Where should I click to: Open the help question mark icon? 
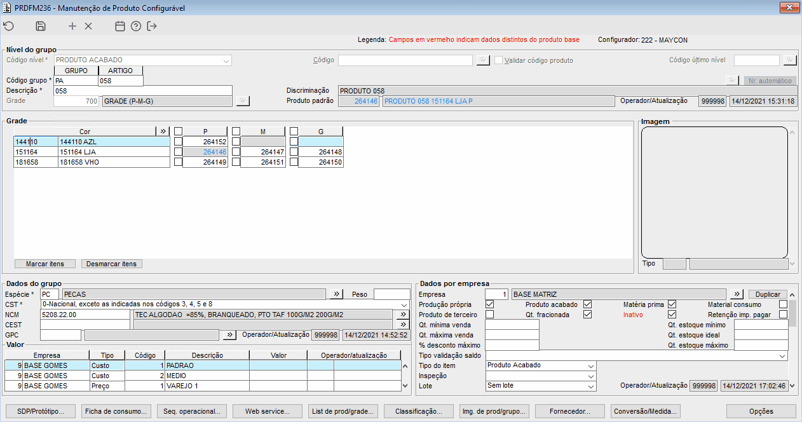click(136, 26)
